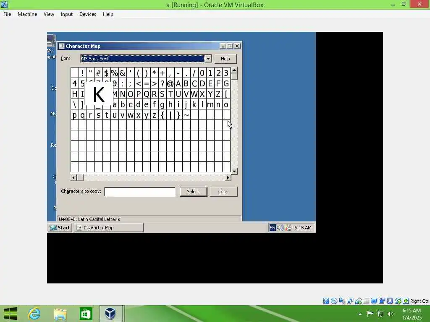Open the Windows Store from host taskbar
The height and width of the screenshot is (322, 430).
click(86, 314)
